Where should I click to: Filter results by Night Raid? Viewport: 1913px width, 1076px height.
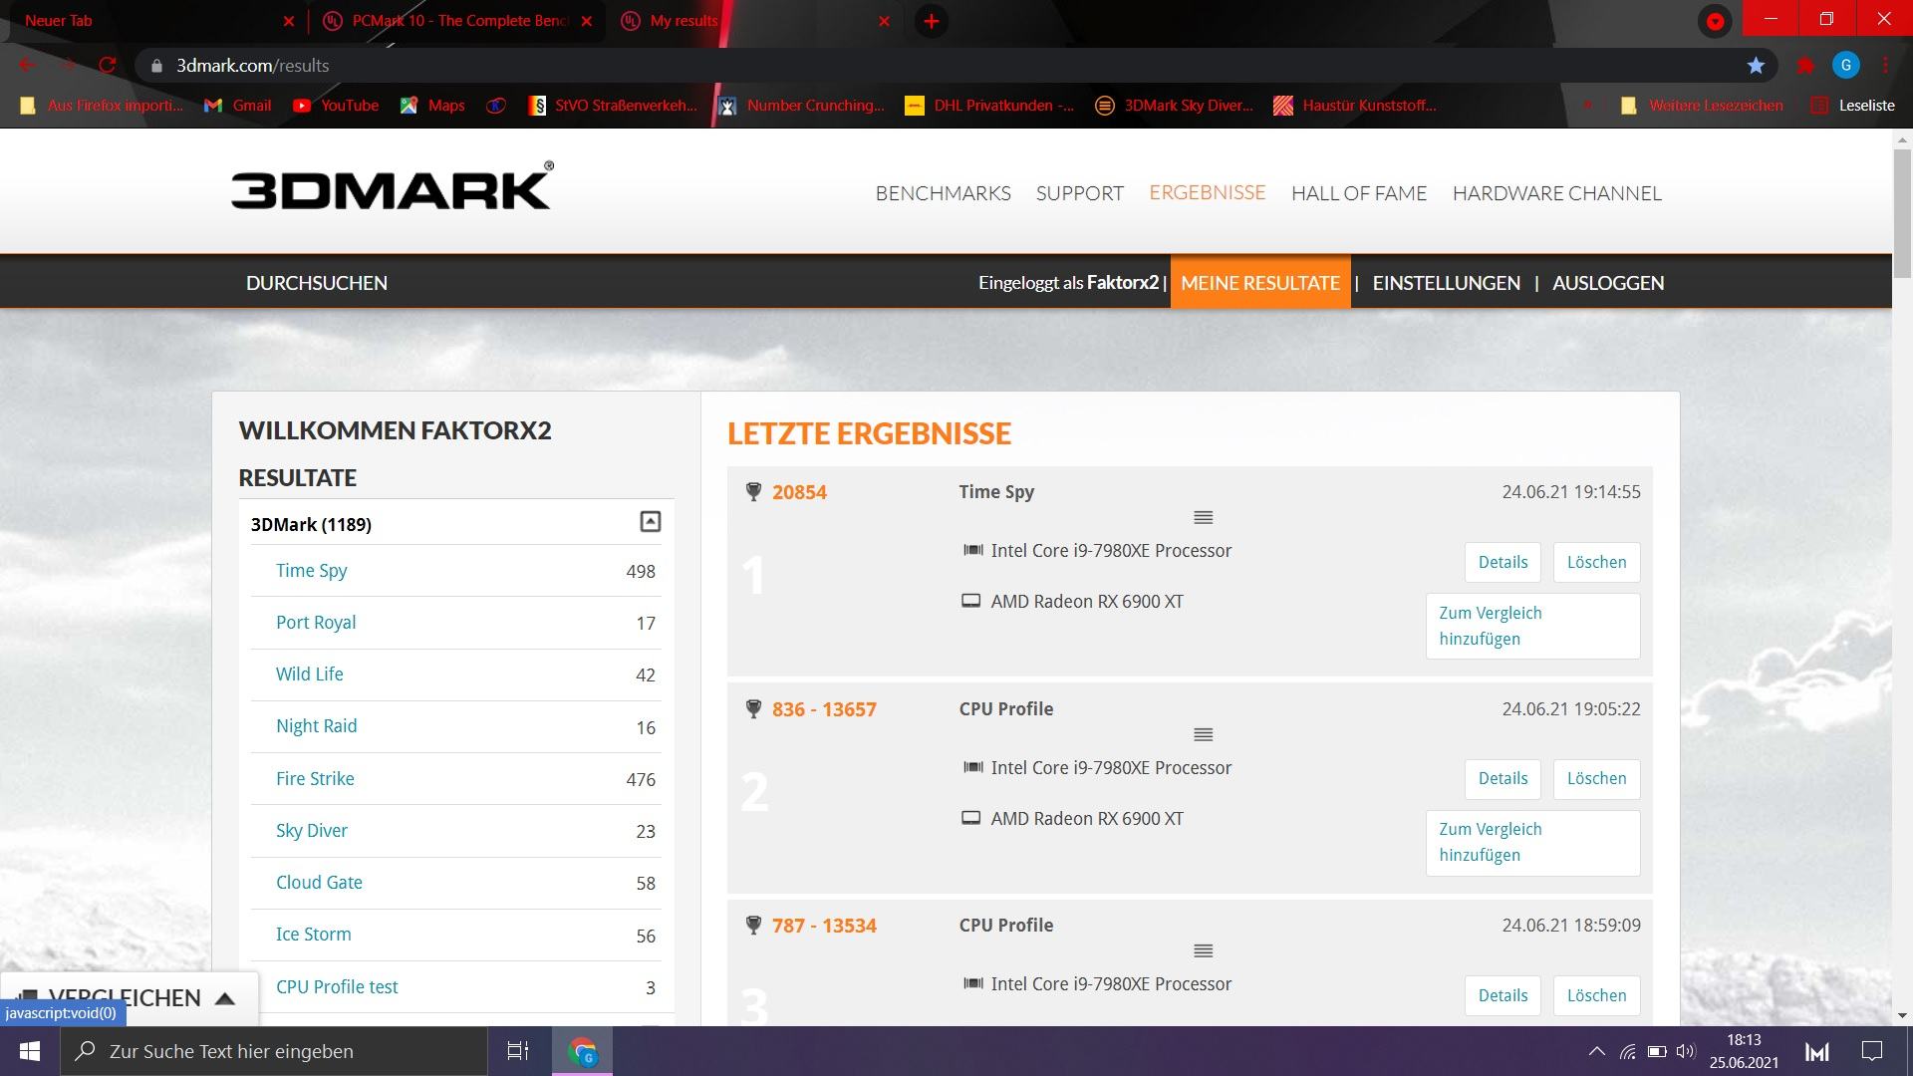pyautogui.click(x=316, y=726)
